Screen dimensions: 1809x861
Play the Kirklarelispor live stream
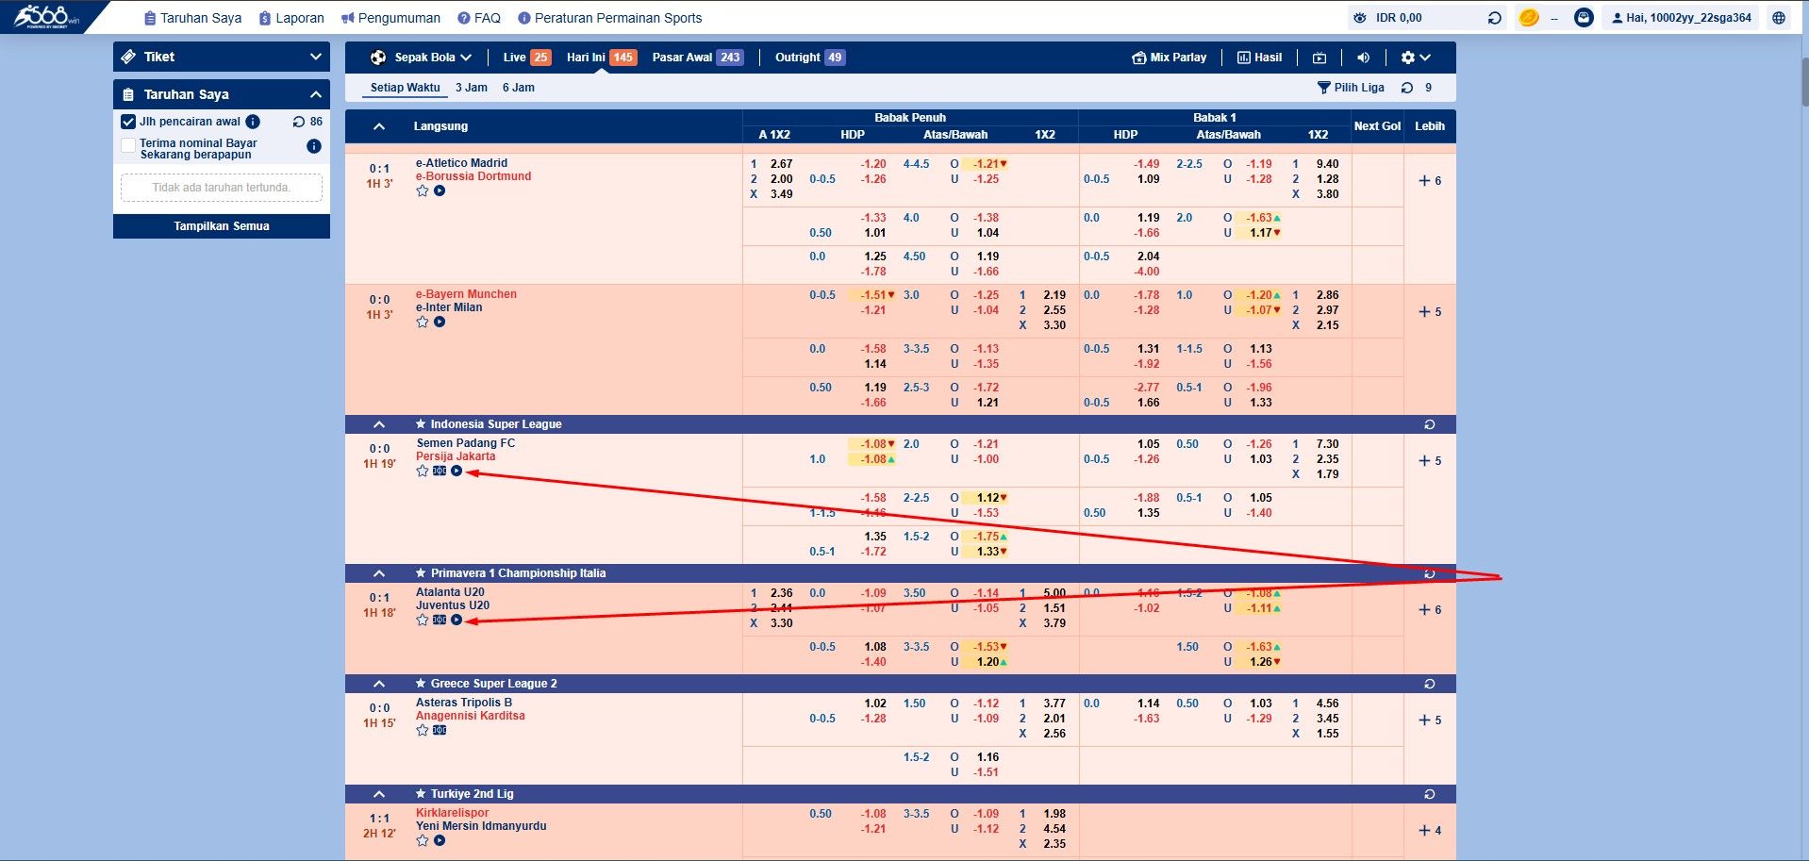(x=440, y=840)
